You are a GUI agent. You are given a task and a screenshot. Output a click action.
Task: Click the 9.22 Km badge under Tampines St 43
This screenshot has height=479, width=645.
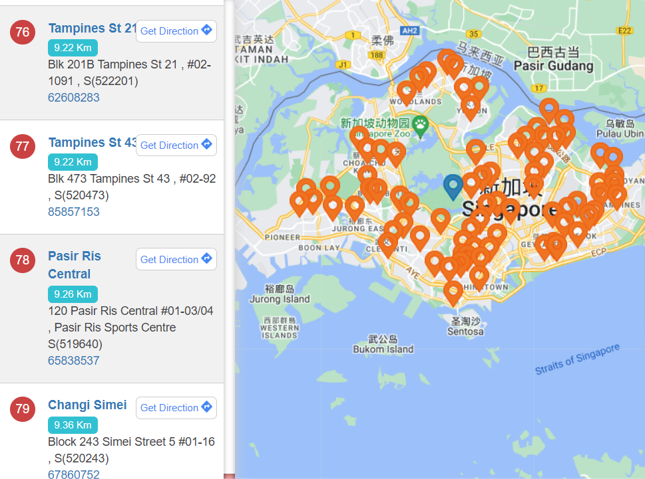coord(73,161)
